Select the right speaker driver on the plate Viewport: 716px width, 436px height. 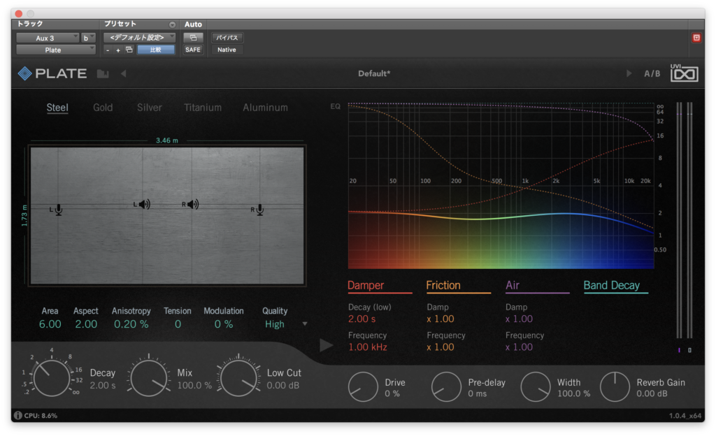(192, 204)
